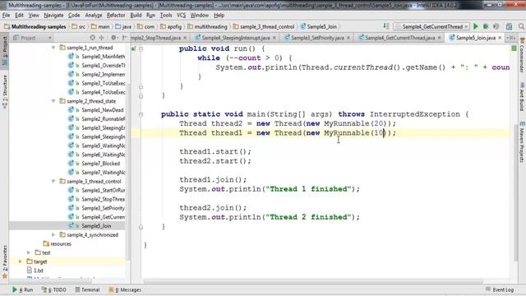
Task: Close the Sample2_StopThread.java tab
Action: point(185,38)
